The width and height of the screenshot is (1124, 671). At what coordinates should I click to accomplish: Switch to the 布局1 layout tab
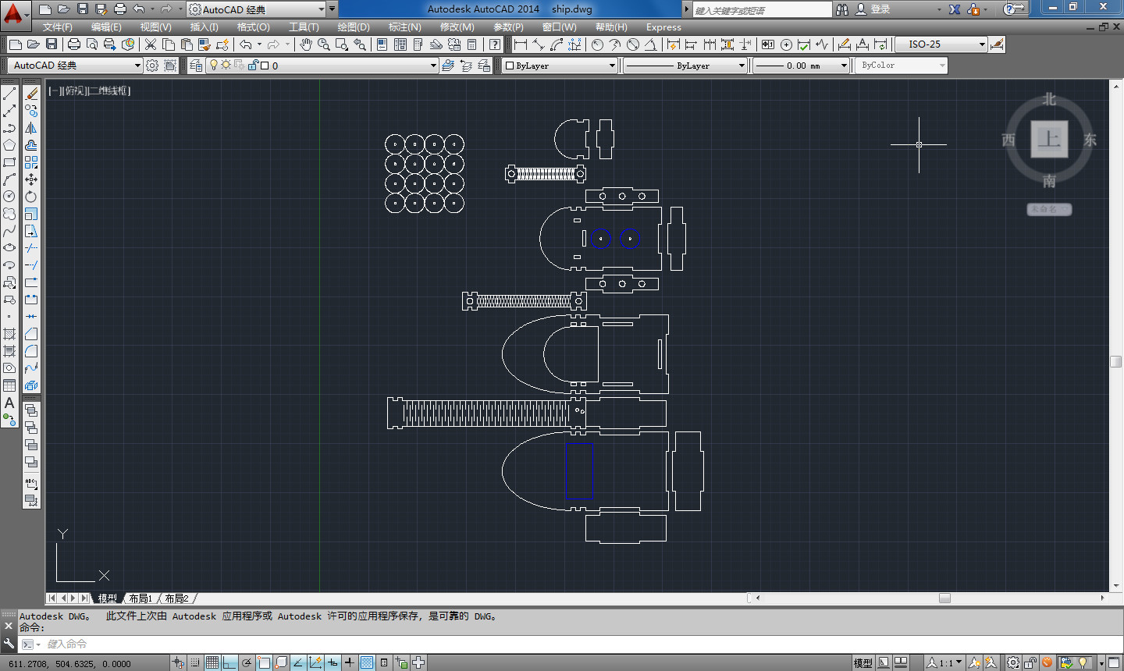pos(140,598)
